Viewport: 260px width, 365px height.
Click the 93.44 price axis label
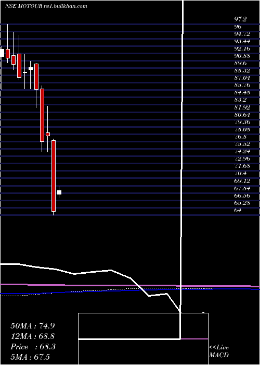click(x=242, y=41)
